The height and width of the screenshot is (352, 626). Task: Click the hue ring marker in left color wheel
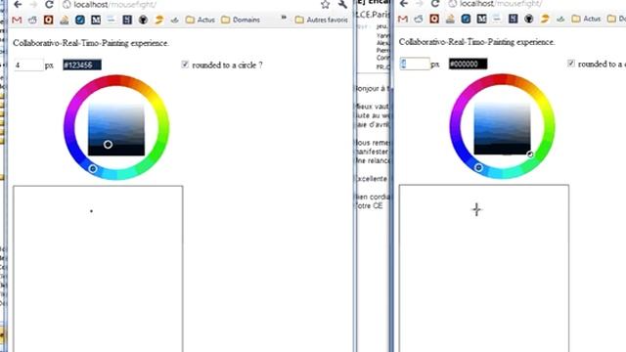tap(93, 169)
